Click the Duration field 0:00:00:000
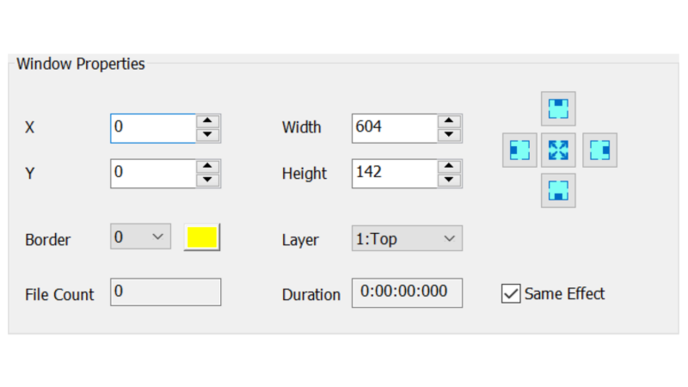This screenshot has height=387, width=688. (407, 292)
